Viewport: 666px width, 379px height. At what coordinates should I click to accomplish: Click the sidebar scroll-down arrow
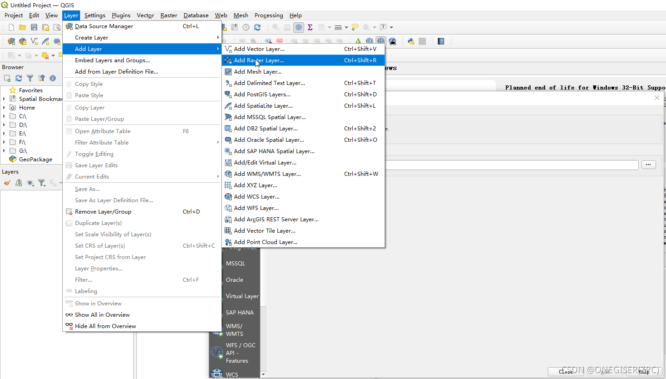[x=263, y=374]
